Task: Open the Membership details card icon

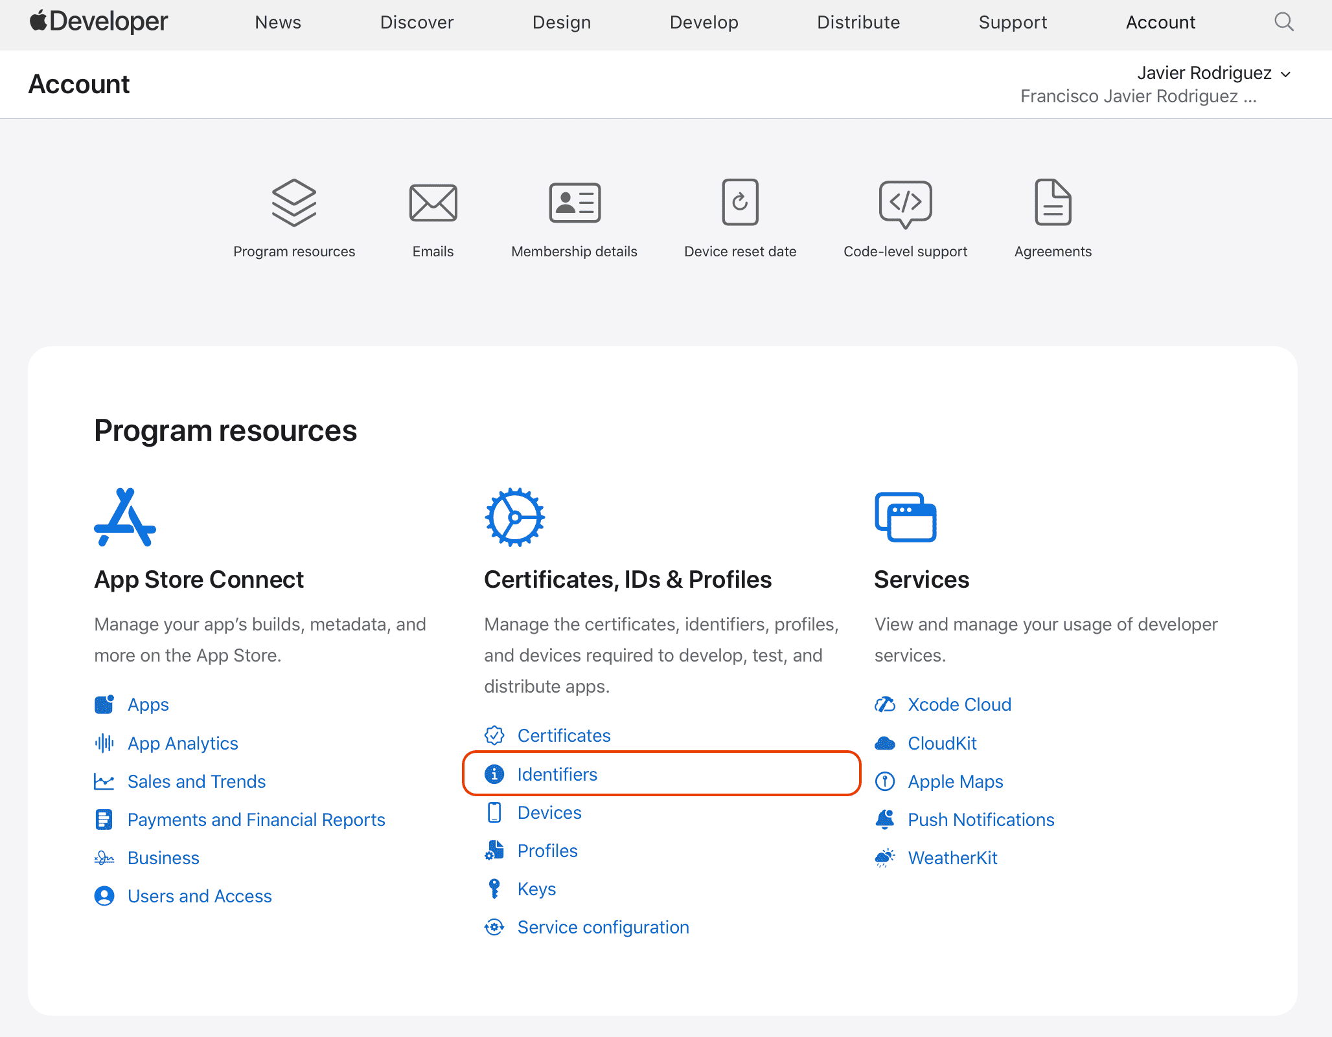Action: tap(574, 203)
